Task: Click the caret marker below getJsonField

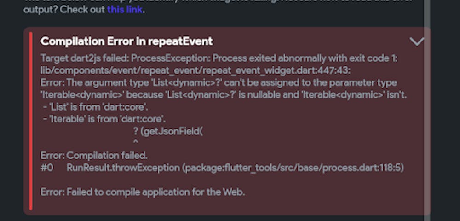Action: 135,142
